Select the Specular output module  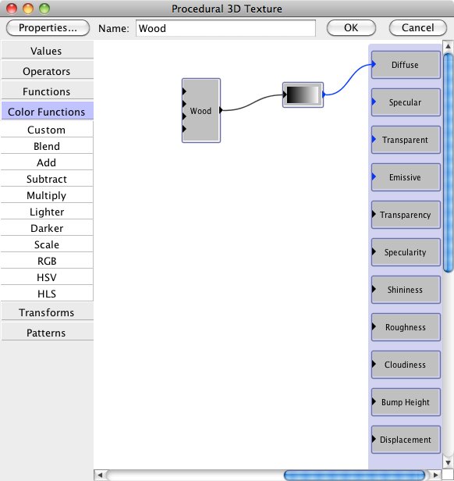(406, 102)
